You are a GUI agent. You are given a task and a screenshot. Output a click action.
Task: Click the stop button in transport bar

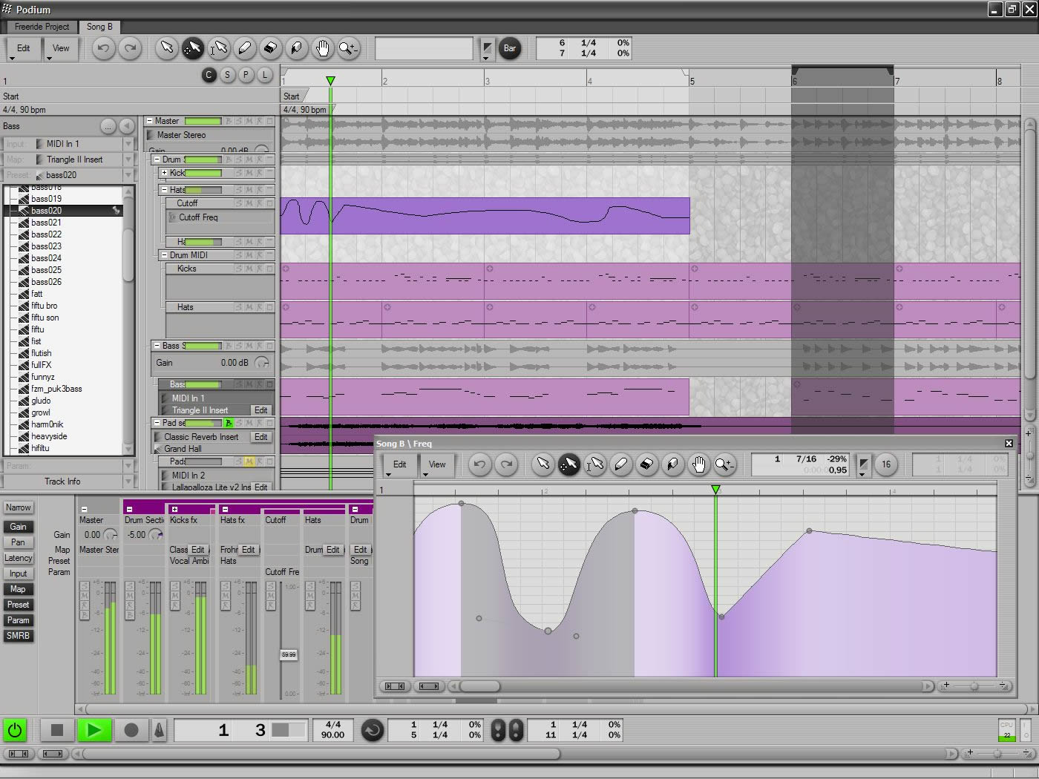(x=57, y=730)
